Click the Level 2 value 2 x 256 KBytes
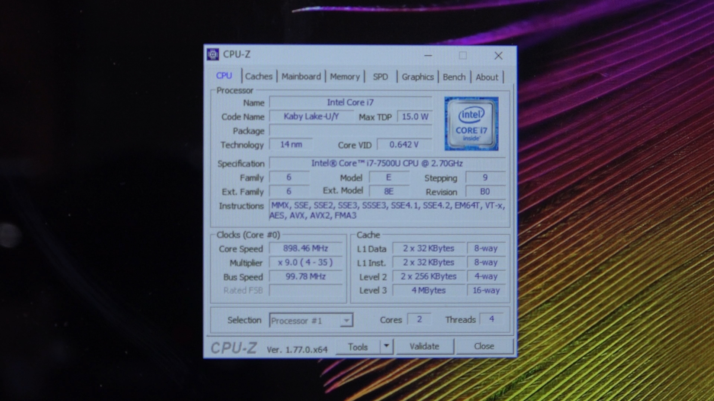This screenshot has width=714, height=401. click(429, 277)
